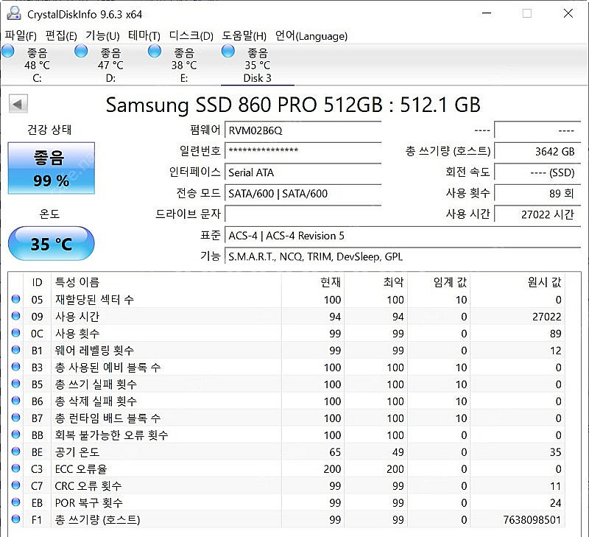Click the standard field ACS-4 Revision 5
589x537 pixels.
pyautogui.click(x=403, y=236)
